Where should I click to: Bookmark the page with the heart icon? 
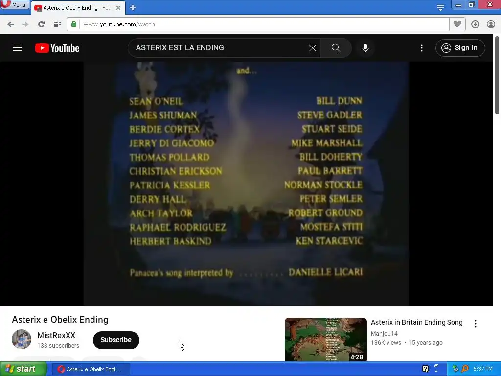(457, 24)
